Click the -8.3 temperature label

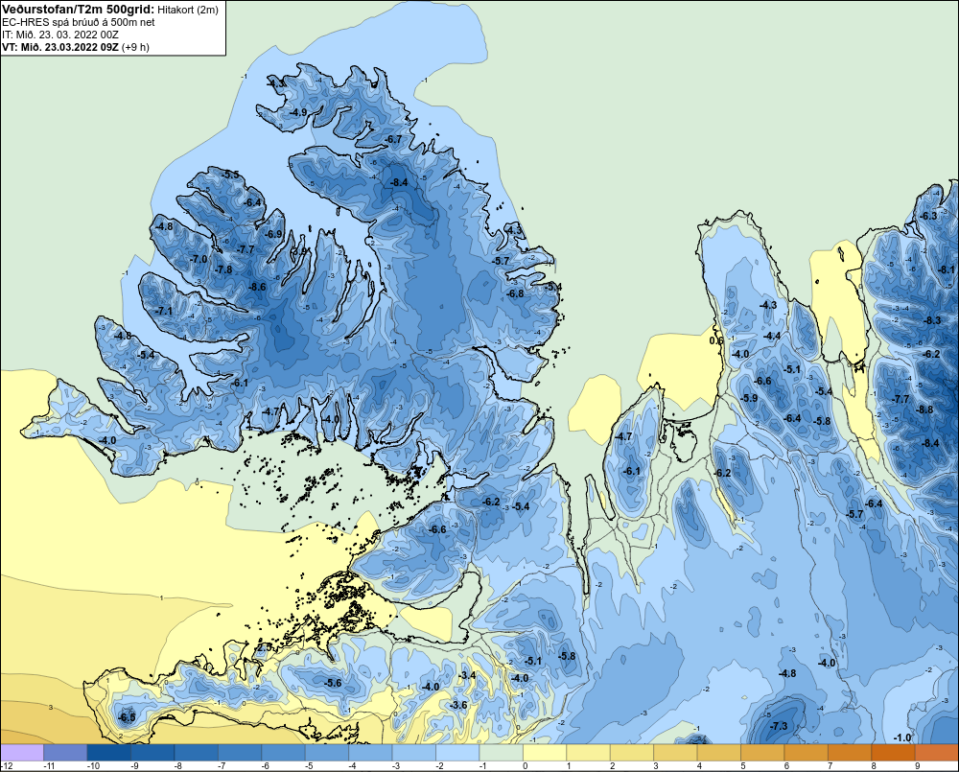click(932, 320)
